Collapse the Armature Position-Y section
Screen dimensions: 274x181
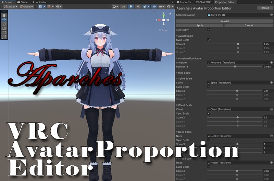point(177,58)
